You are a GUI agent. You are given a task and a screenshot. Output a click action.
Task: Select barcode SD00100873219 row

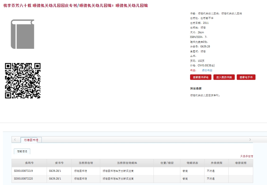pos(23,171)
